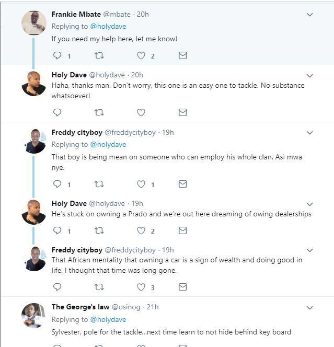Like Holy Dave's Prado dealerships tweet

tap(141, 230)
